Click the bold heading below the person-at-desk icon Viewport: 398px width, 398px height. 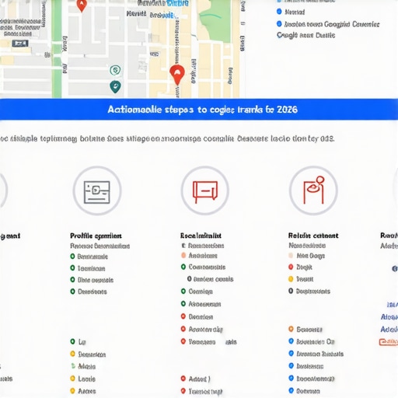coord(313,236)
